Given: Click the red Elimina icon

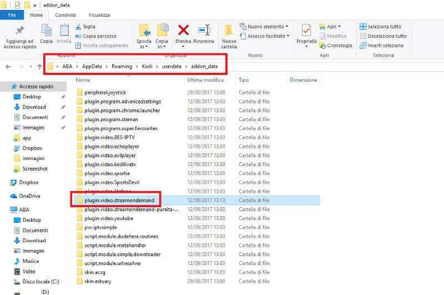Looking at the screenshot, I should click(183, 30).
